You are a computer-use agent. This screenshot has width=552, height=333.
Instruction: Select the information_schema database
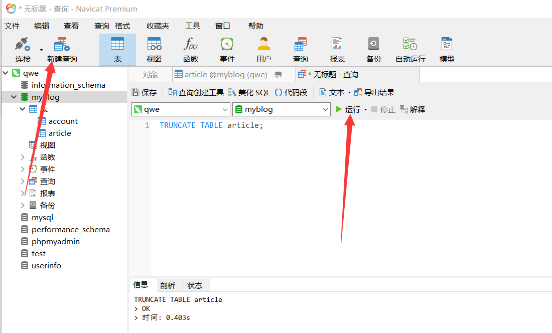(68, 85)
